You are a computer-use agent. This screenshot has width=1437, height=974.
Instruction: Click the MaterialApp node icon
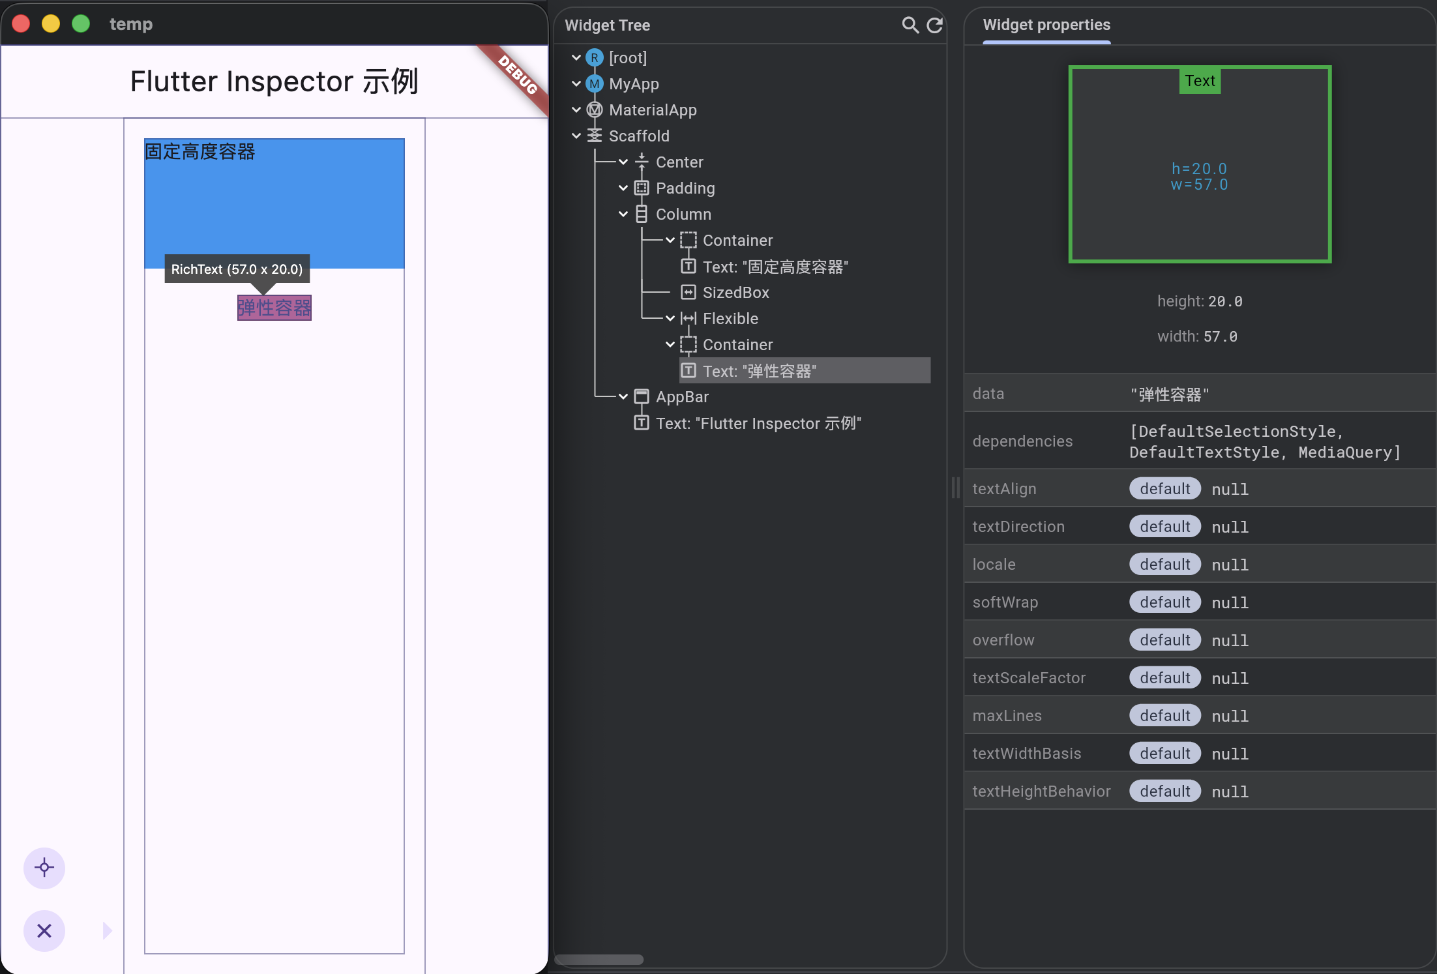595,110
